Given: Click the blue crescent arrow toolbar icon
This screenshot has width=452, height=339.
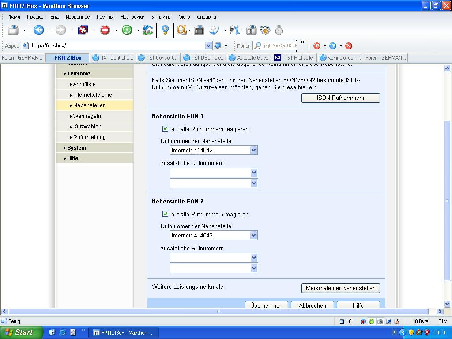Looking at the screenshot, I should (x=215, y=30).
